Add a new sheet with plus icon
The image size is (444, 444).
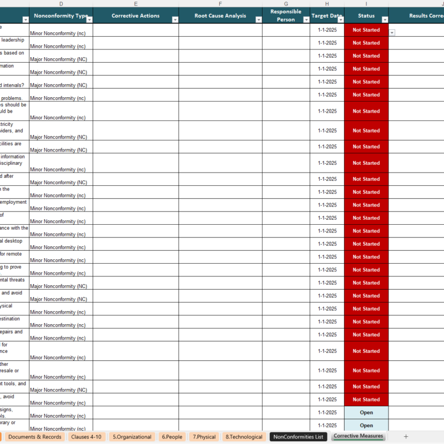pos(406,437)
